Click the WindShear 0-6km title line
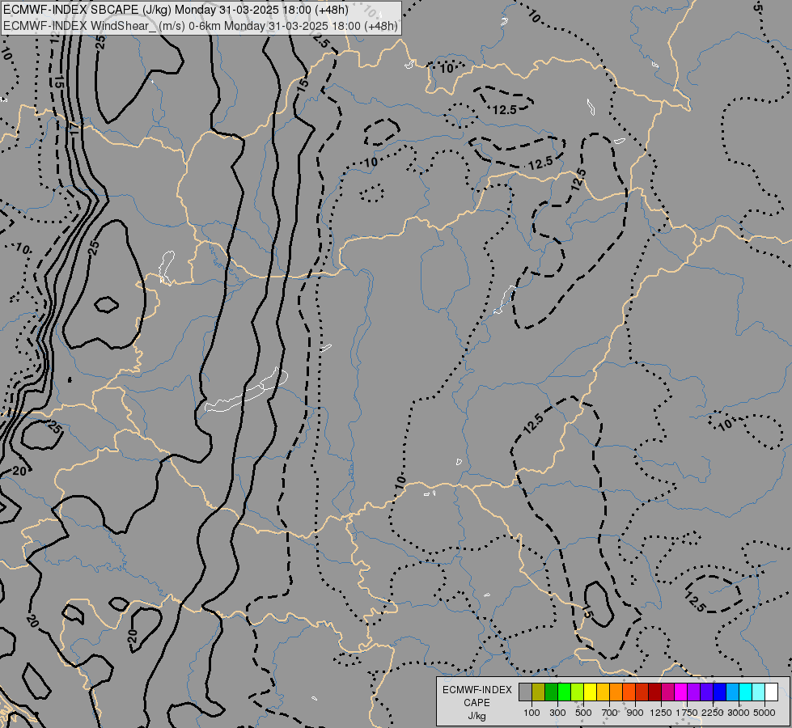This screenshot has width=792, height=728. [201, 26]
